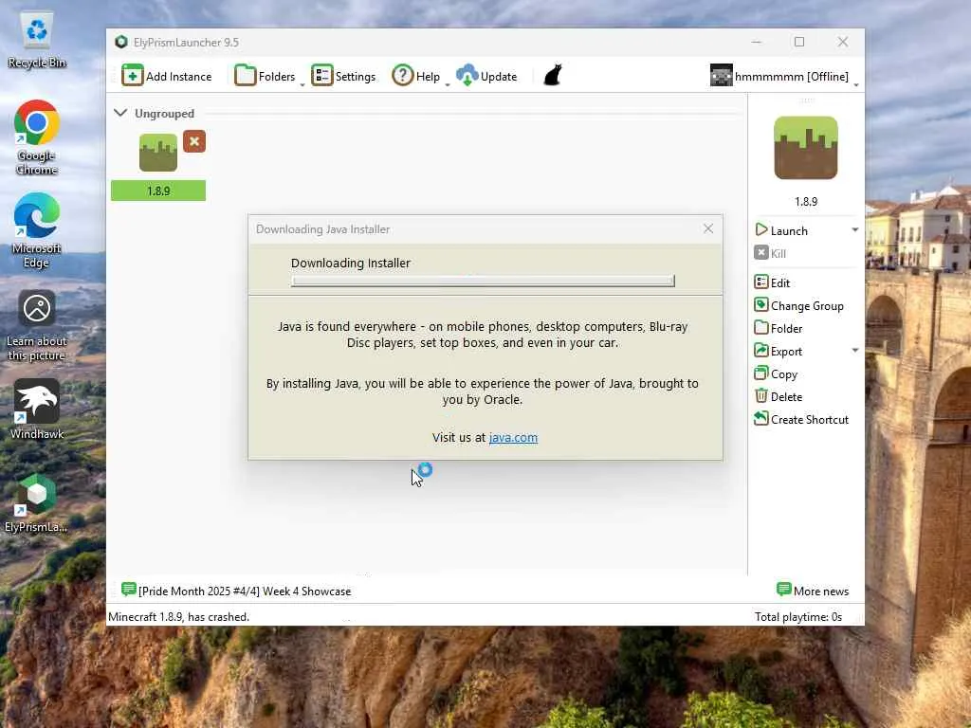Copy the selected instance
The height and width of the screenshot is (728, 971).
click(776, 373)
